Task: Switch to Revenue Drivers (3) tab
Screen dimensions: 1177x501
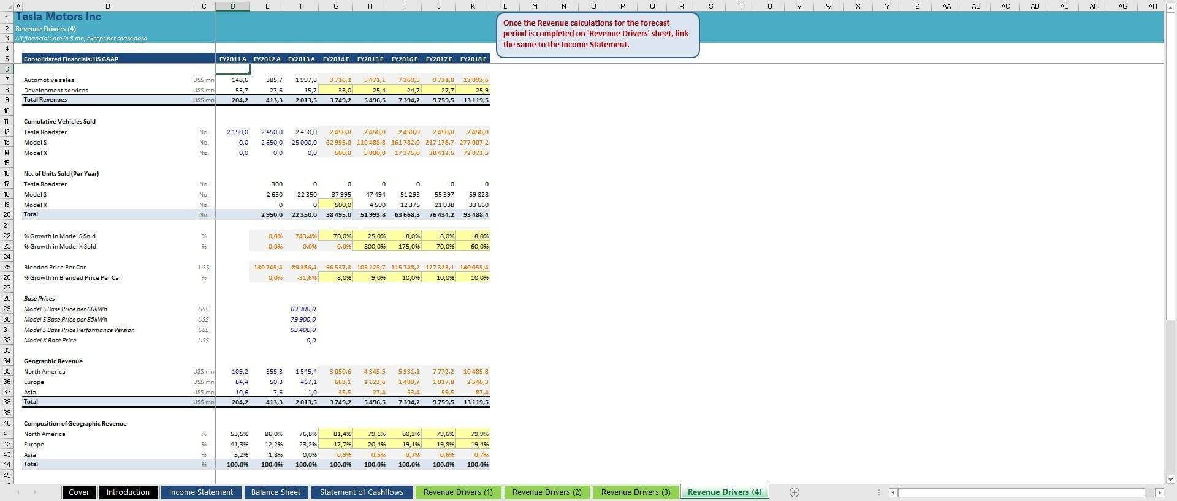Action: coord(636,492)
